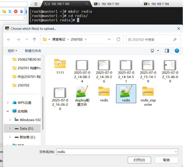Open the address bar path dropdown

tap(109, 39)
